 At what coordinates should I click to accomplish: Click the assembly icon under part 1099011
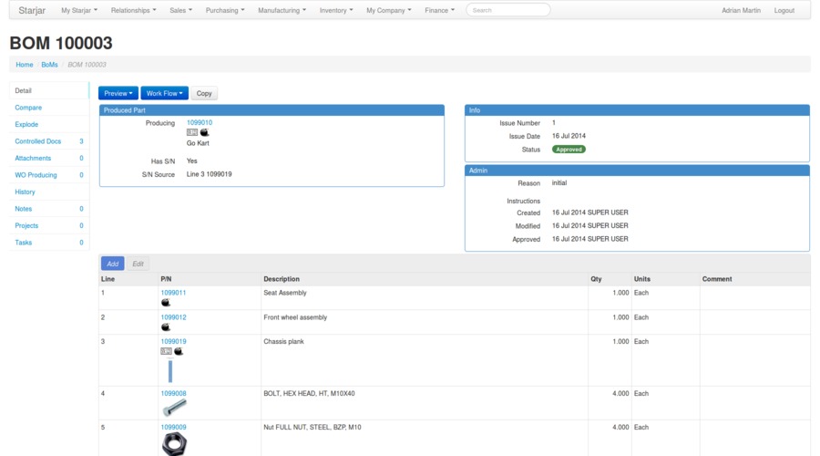tap(166, 302)
